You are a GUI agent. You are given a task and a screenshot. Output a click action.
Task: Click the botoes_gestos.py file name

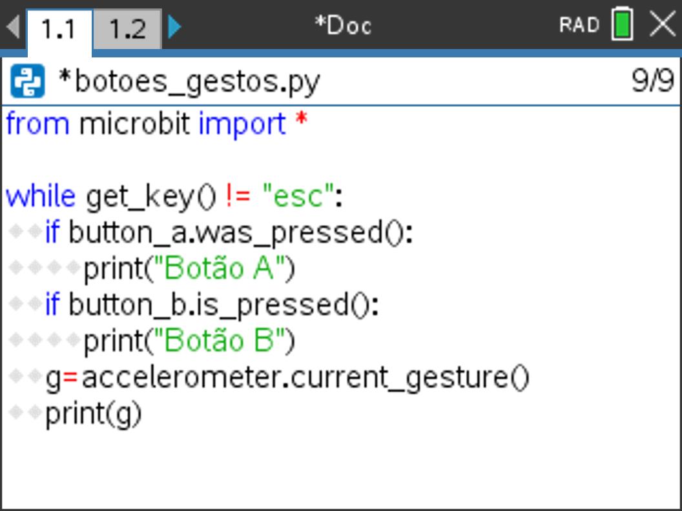189,82
